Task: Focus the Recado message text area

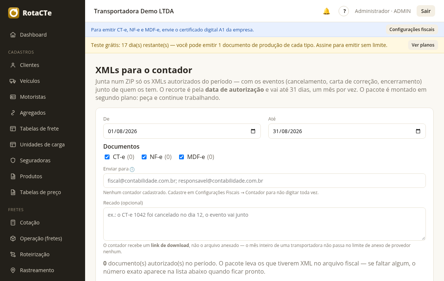Action: [x=265, y=224]
